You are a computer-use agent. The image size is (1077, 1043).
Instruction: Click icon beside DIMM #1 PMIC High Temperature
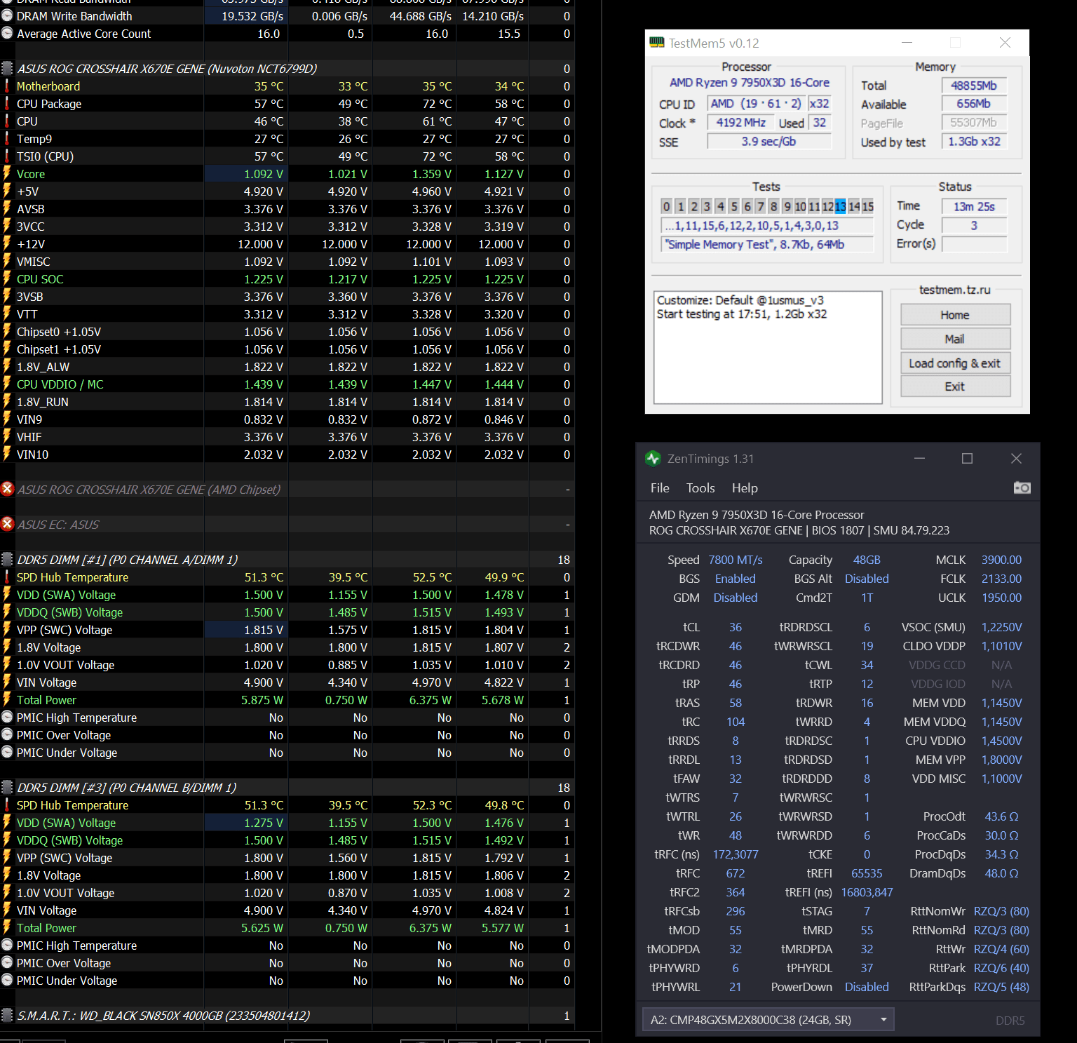7,717
